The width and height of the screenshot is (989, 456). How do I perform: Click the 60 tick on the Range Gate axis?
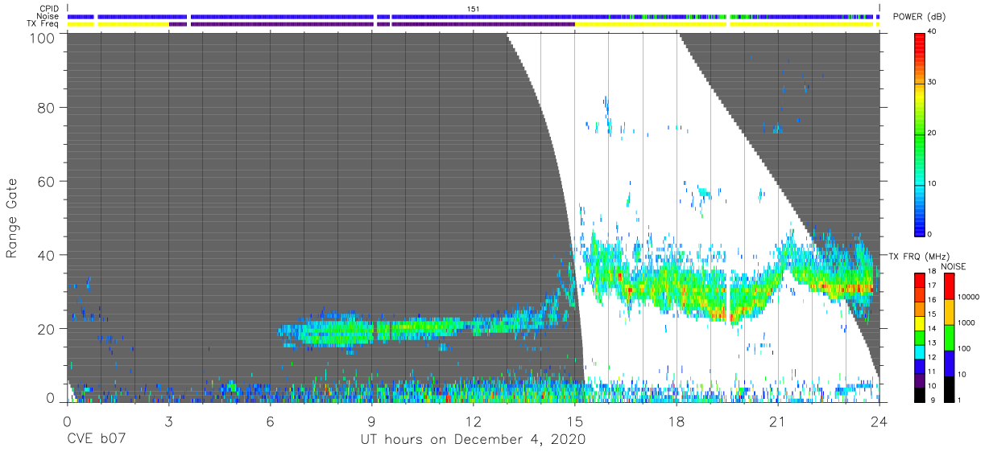pos(46,181)
